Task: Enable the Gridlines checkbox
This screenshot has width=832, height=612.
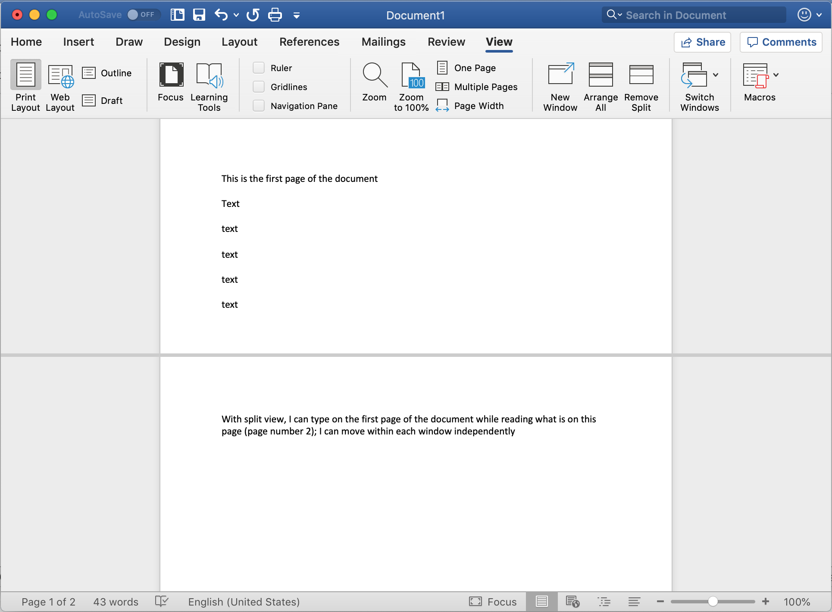Action: click(259, 87)
